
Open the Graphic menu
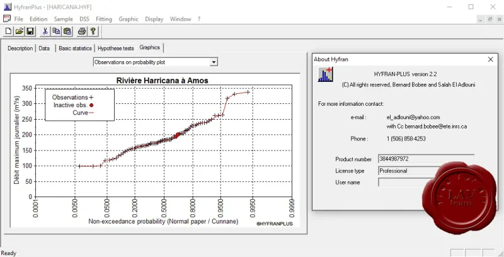click(x=129, y=19)
